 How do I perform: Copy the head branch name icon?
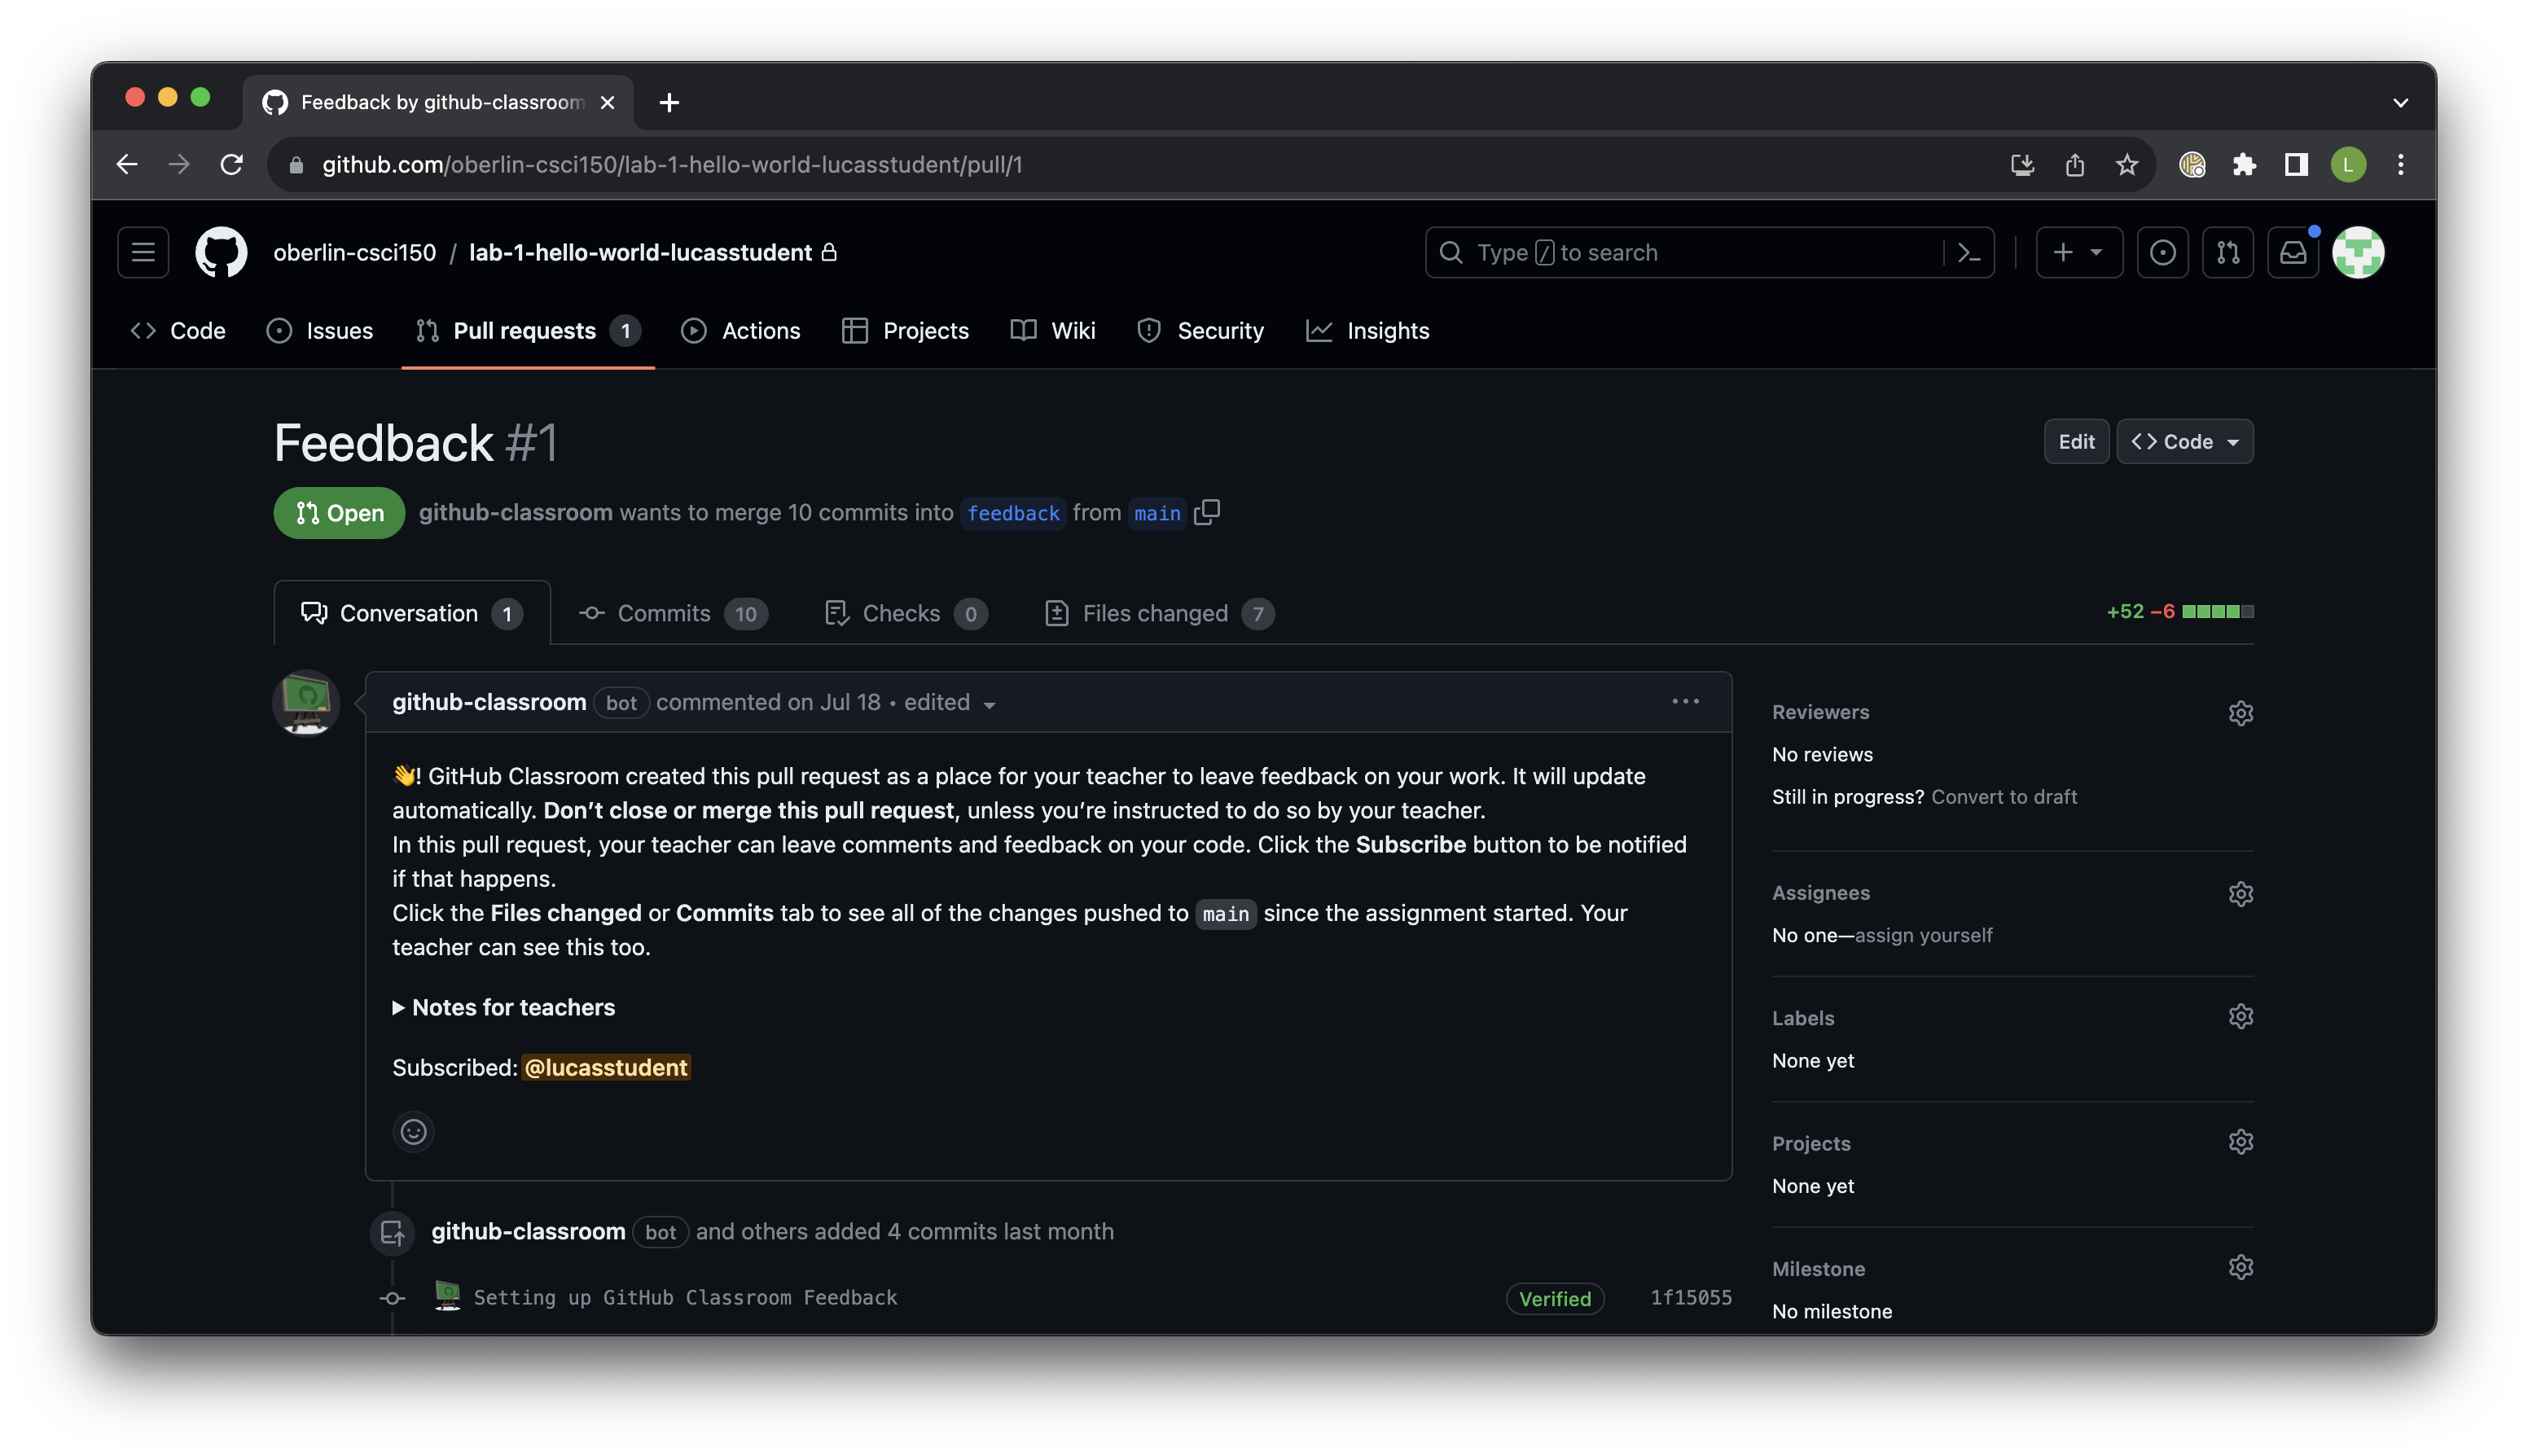click(x=1207, y=512)
